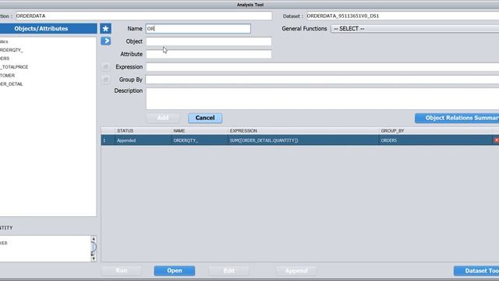This screenshot has width=499, height=281.
Task: Click the Dataset name field
Action: click(x=402, y=16)
